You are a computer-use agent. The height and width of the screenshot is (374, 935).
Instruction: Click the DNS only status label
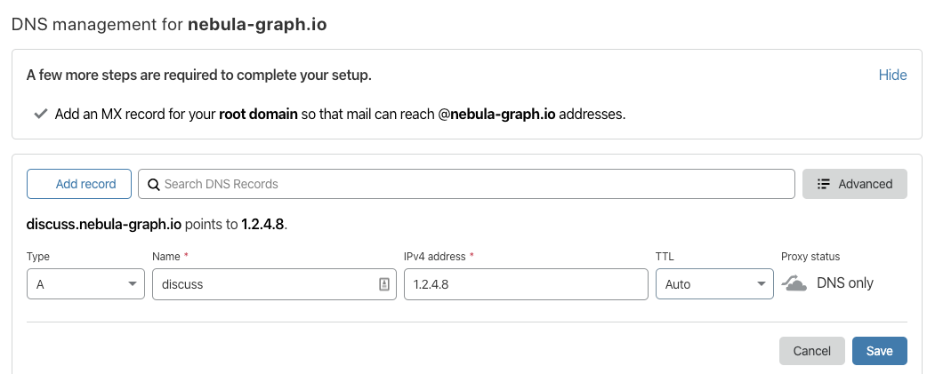844,283
